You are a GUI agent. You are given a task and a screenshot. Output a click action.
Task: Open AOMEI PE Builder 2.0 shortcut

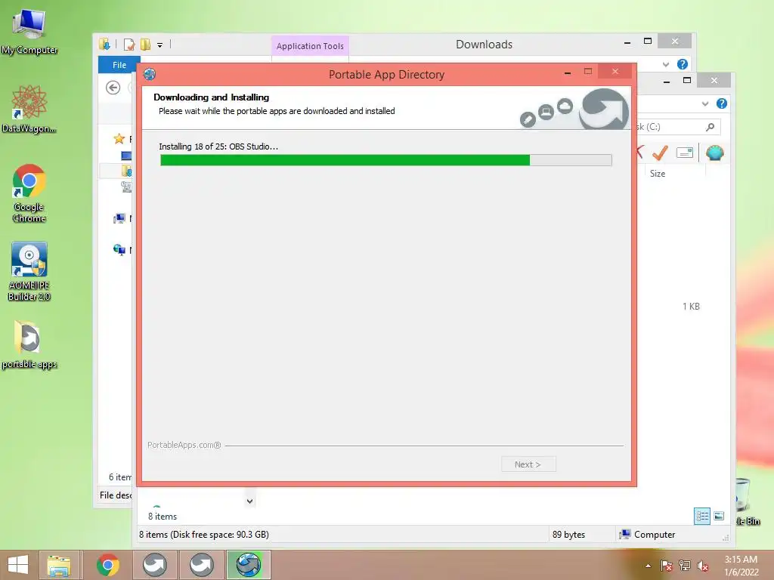(29, 271)
